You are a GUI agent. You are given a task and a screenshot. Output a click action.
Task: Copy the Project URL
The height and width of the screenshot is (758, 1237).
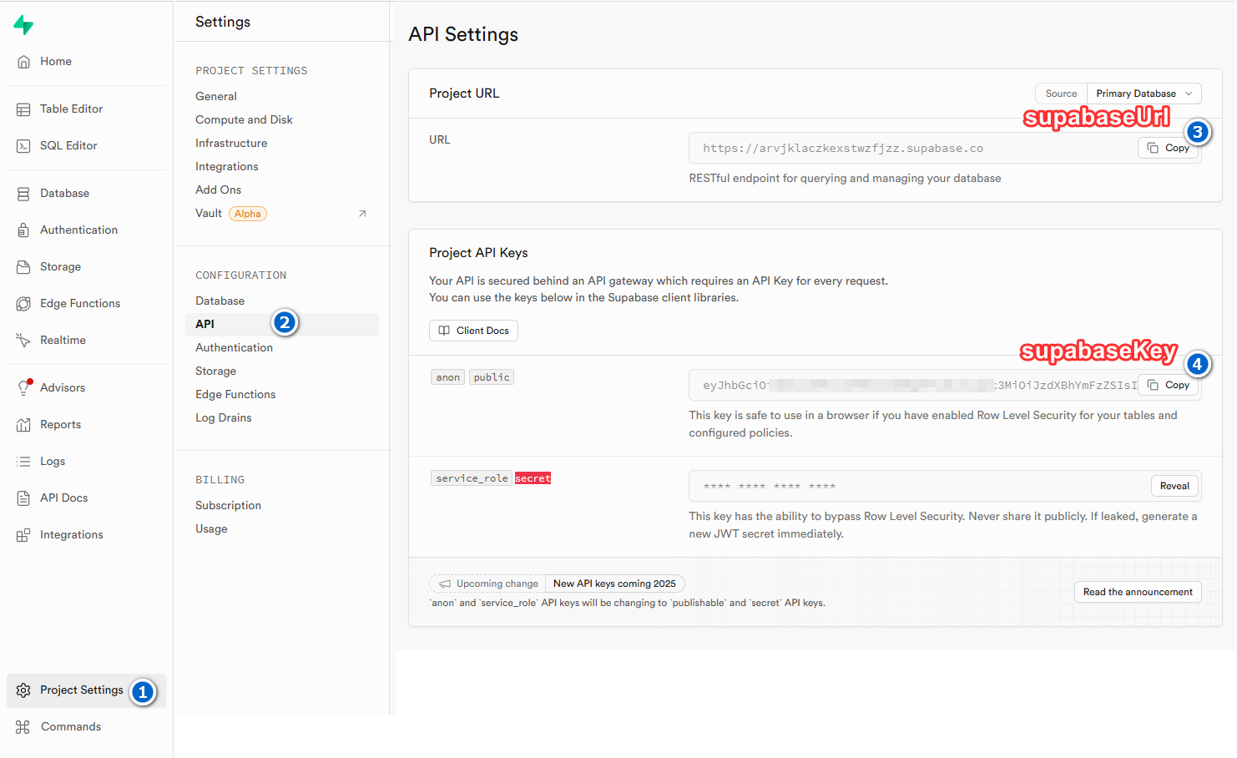coord(1167,148)
